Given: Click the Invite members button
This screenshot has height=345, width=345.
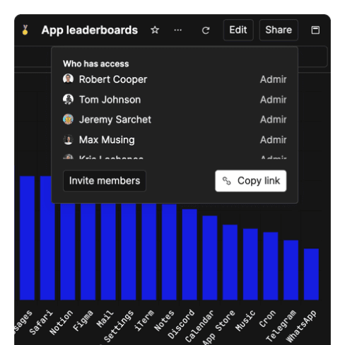Looking at the screenshot, I should coord(105,181).
